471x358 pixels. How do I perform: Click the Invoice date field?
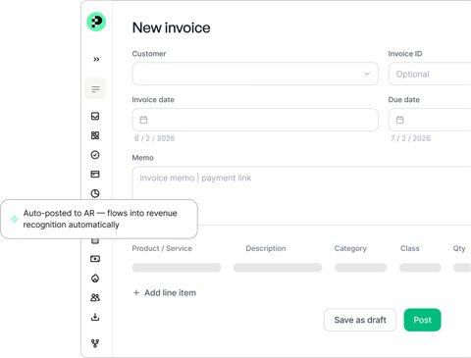(x=255, y=120)
